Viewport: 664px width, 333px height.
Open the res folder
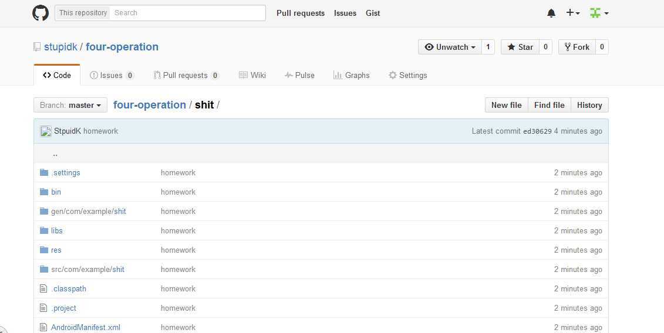56,250
